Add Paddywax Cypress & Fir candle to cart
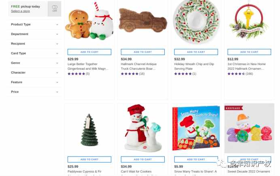This screenshot has width=280, height=176. click(89, 159)
